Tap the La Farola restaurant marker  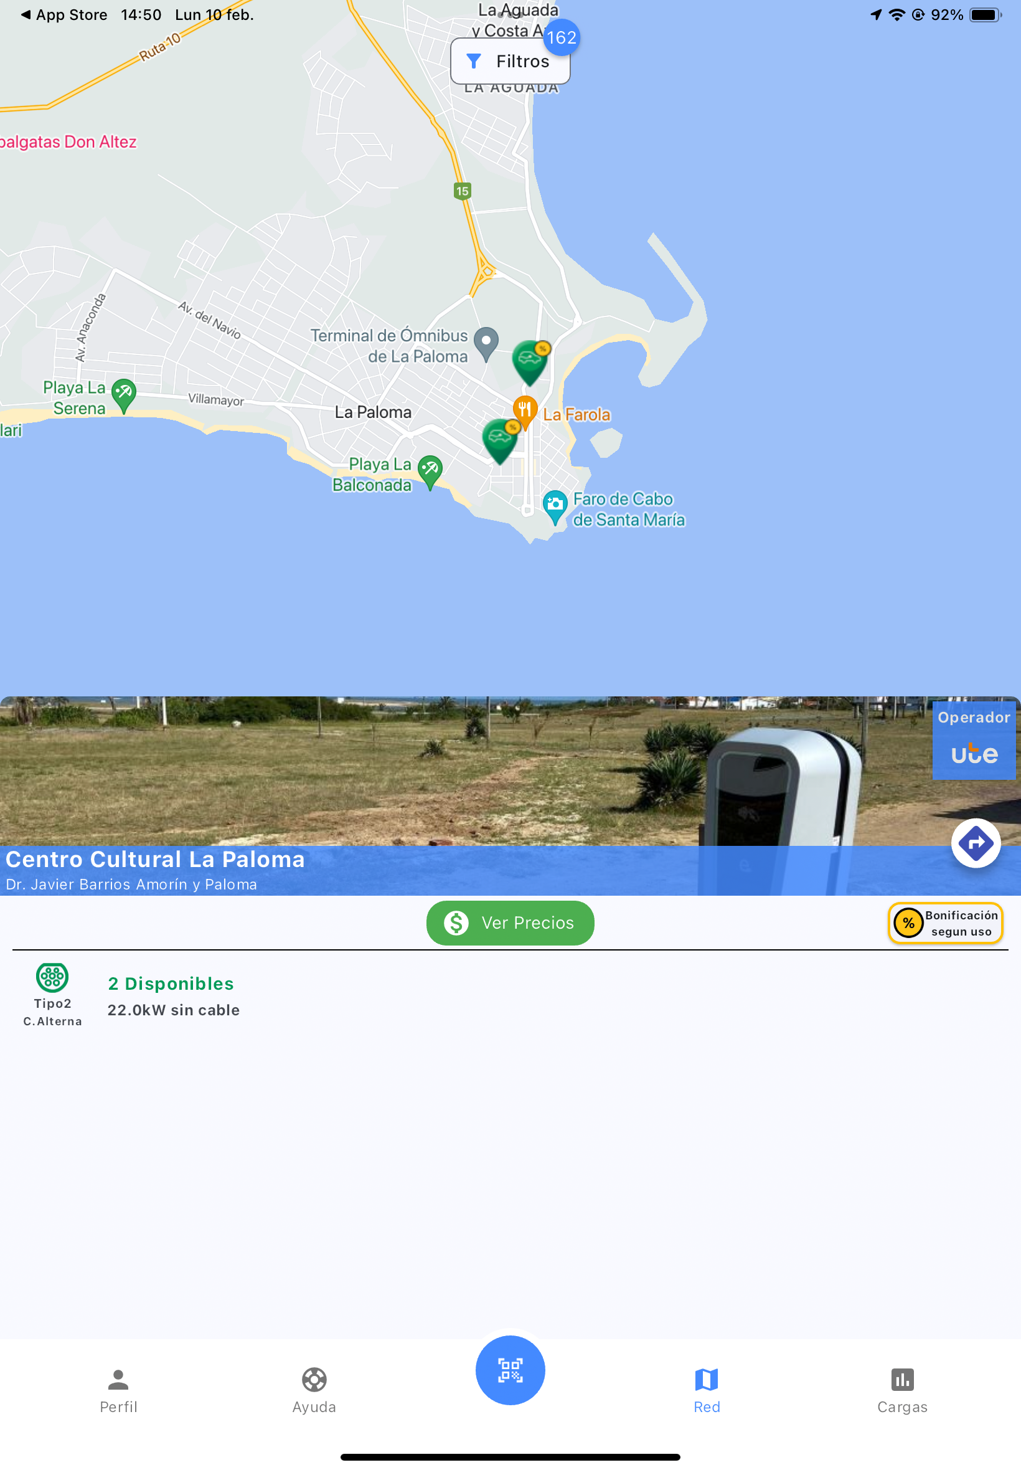[525, 412]
